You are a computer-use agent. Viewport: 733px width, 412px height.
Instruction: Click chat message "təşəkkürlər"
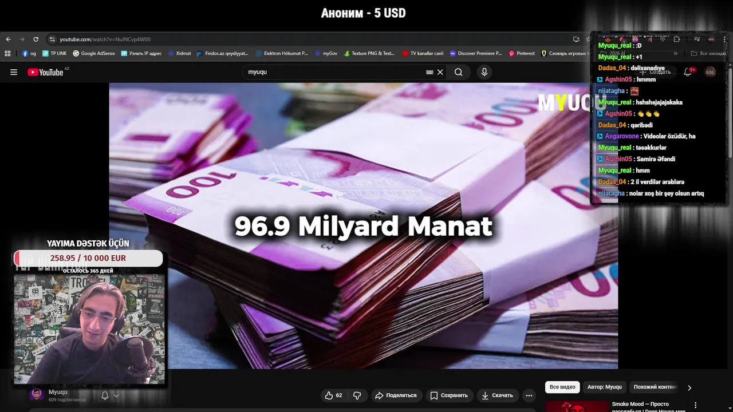point(651,148)
